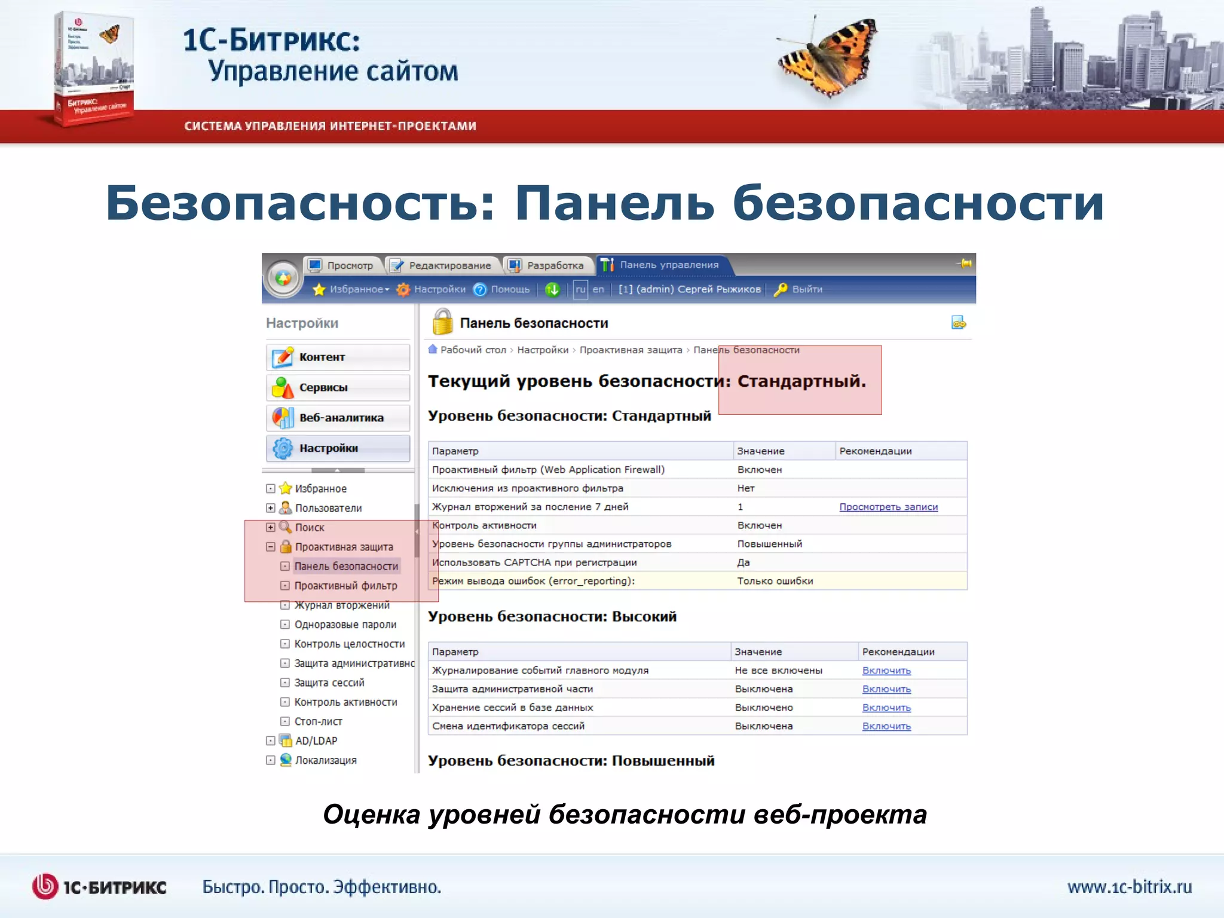
Task: Open Контроль целостности tree item
Action: [350, 644]
